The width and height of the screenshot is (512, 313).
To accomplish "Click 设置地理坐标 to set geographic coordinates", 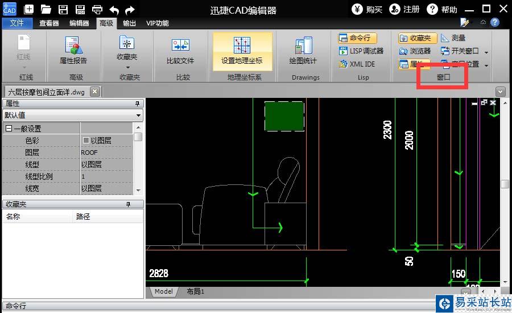I will [x=242, y=51].
